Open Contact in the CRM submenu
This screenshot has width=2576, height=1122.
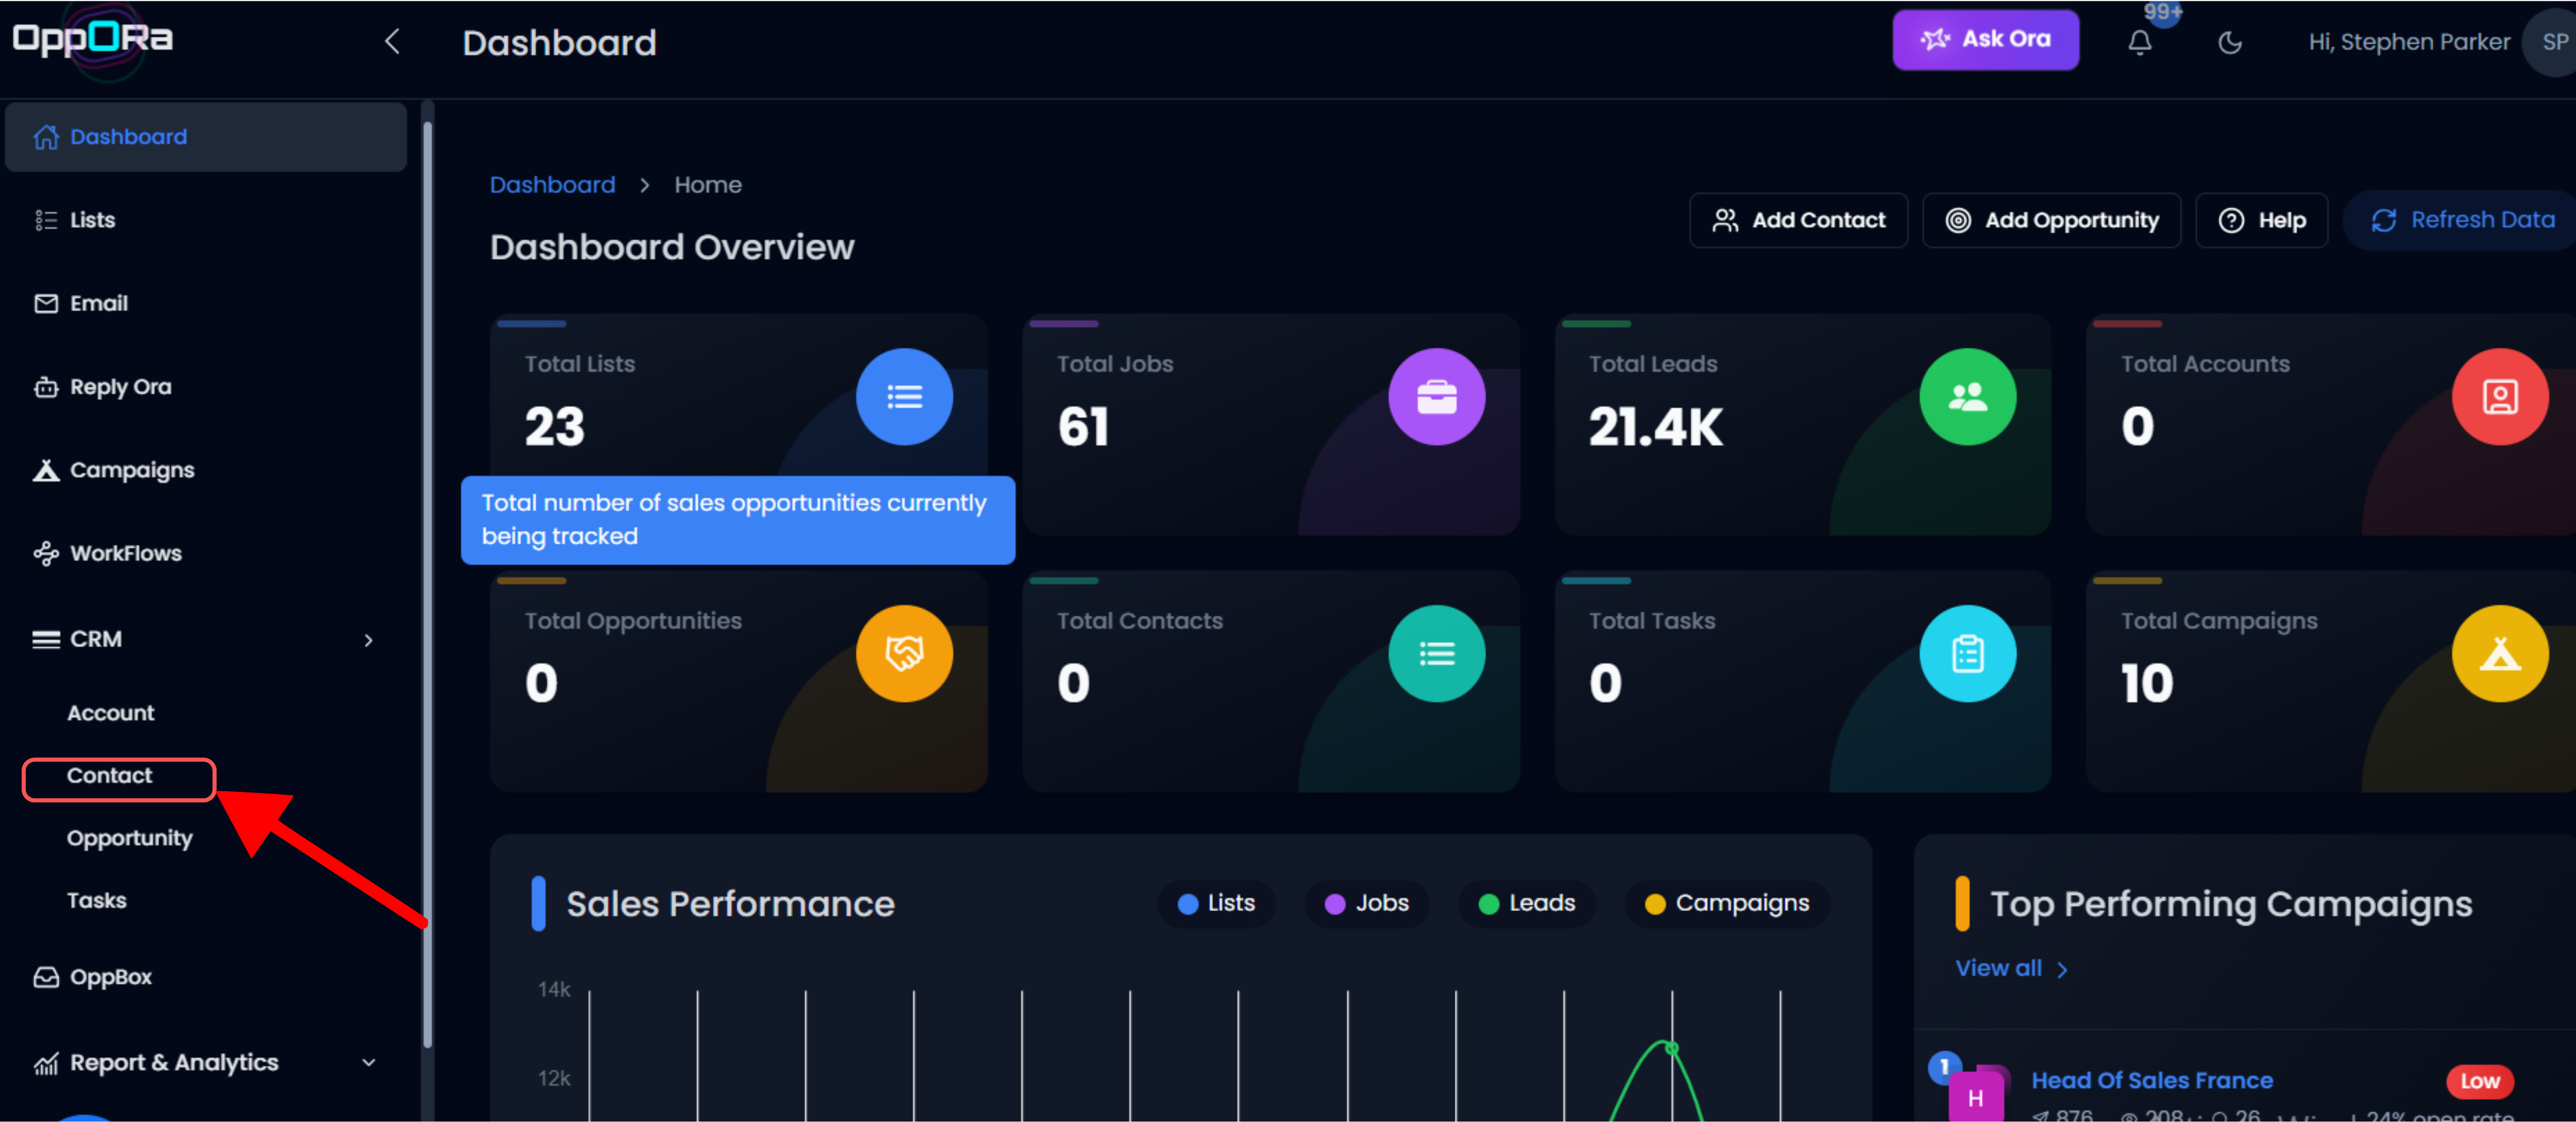coord(110,776)
